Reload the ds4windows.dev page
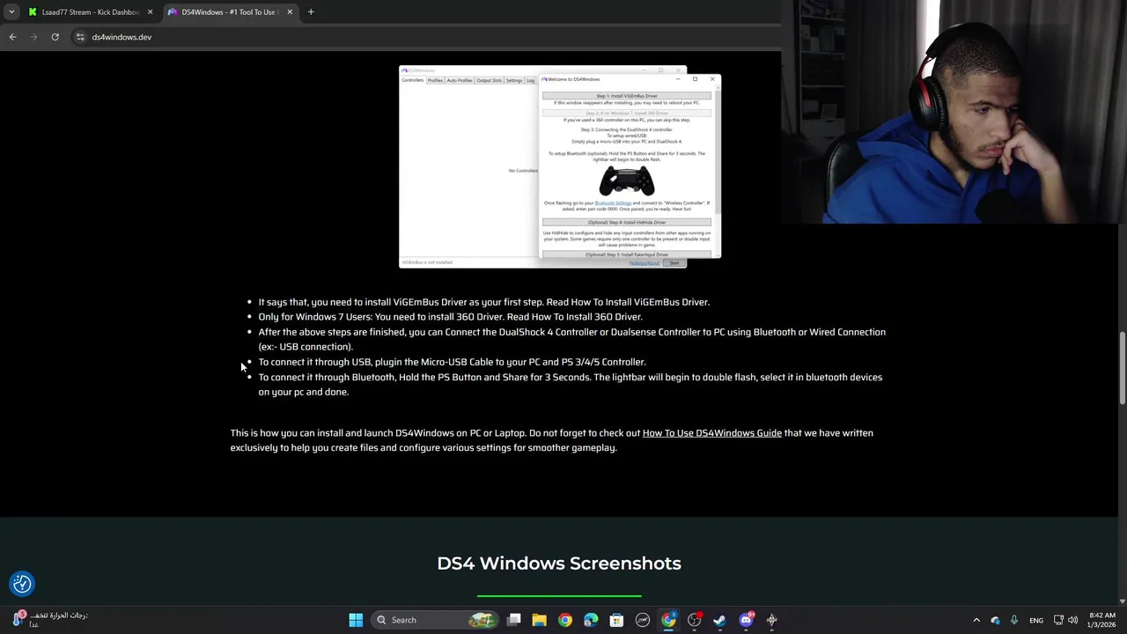1127x634 pixels. [x=55, y=37]
